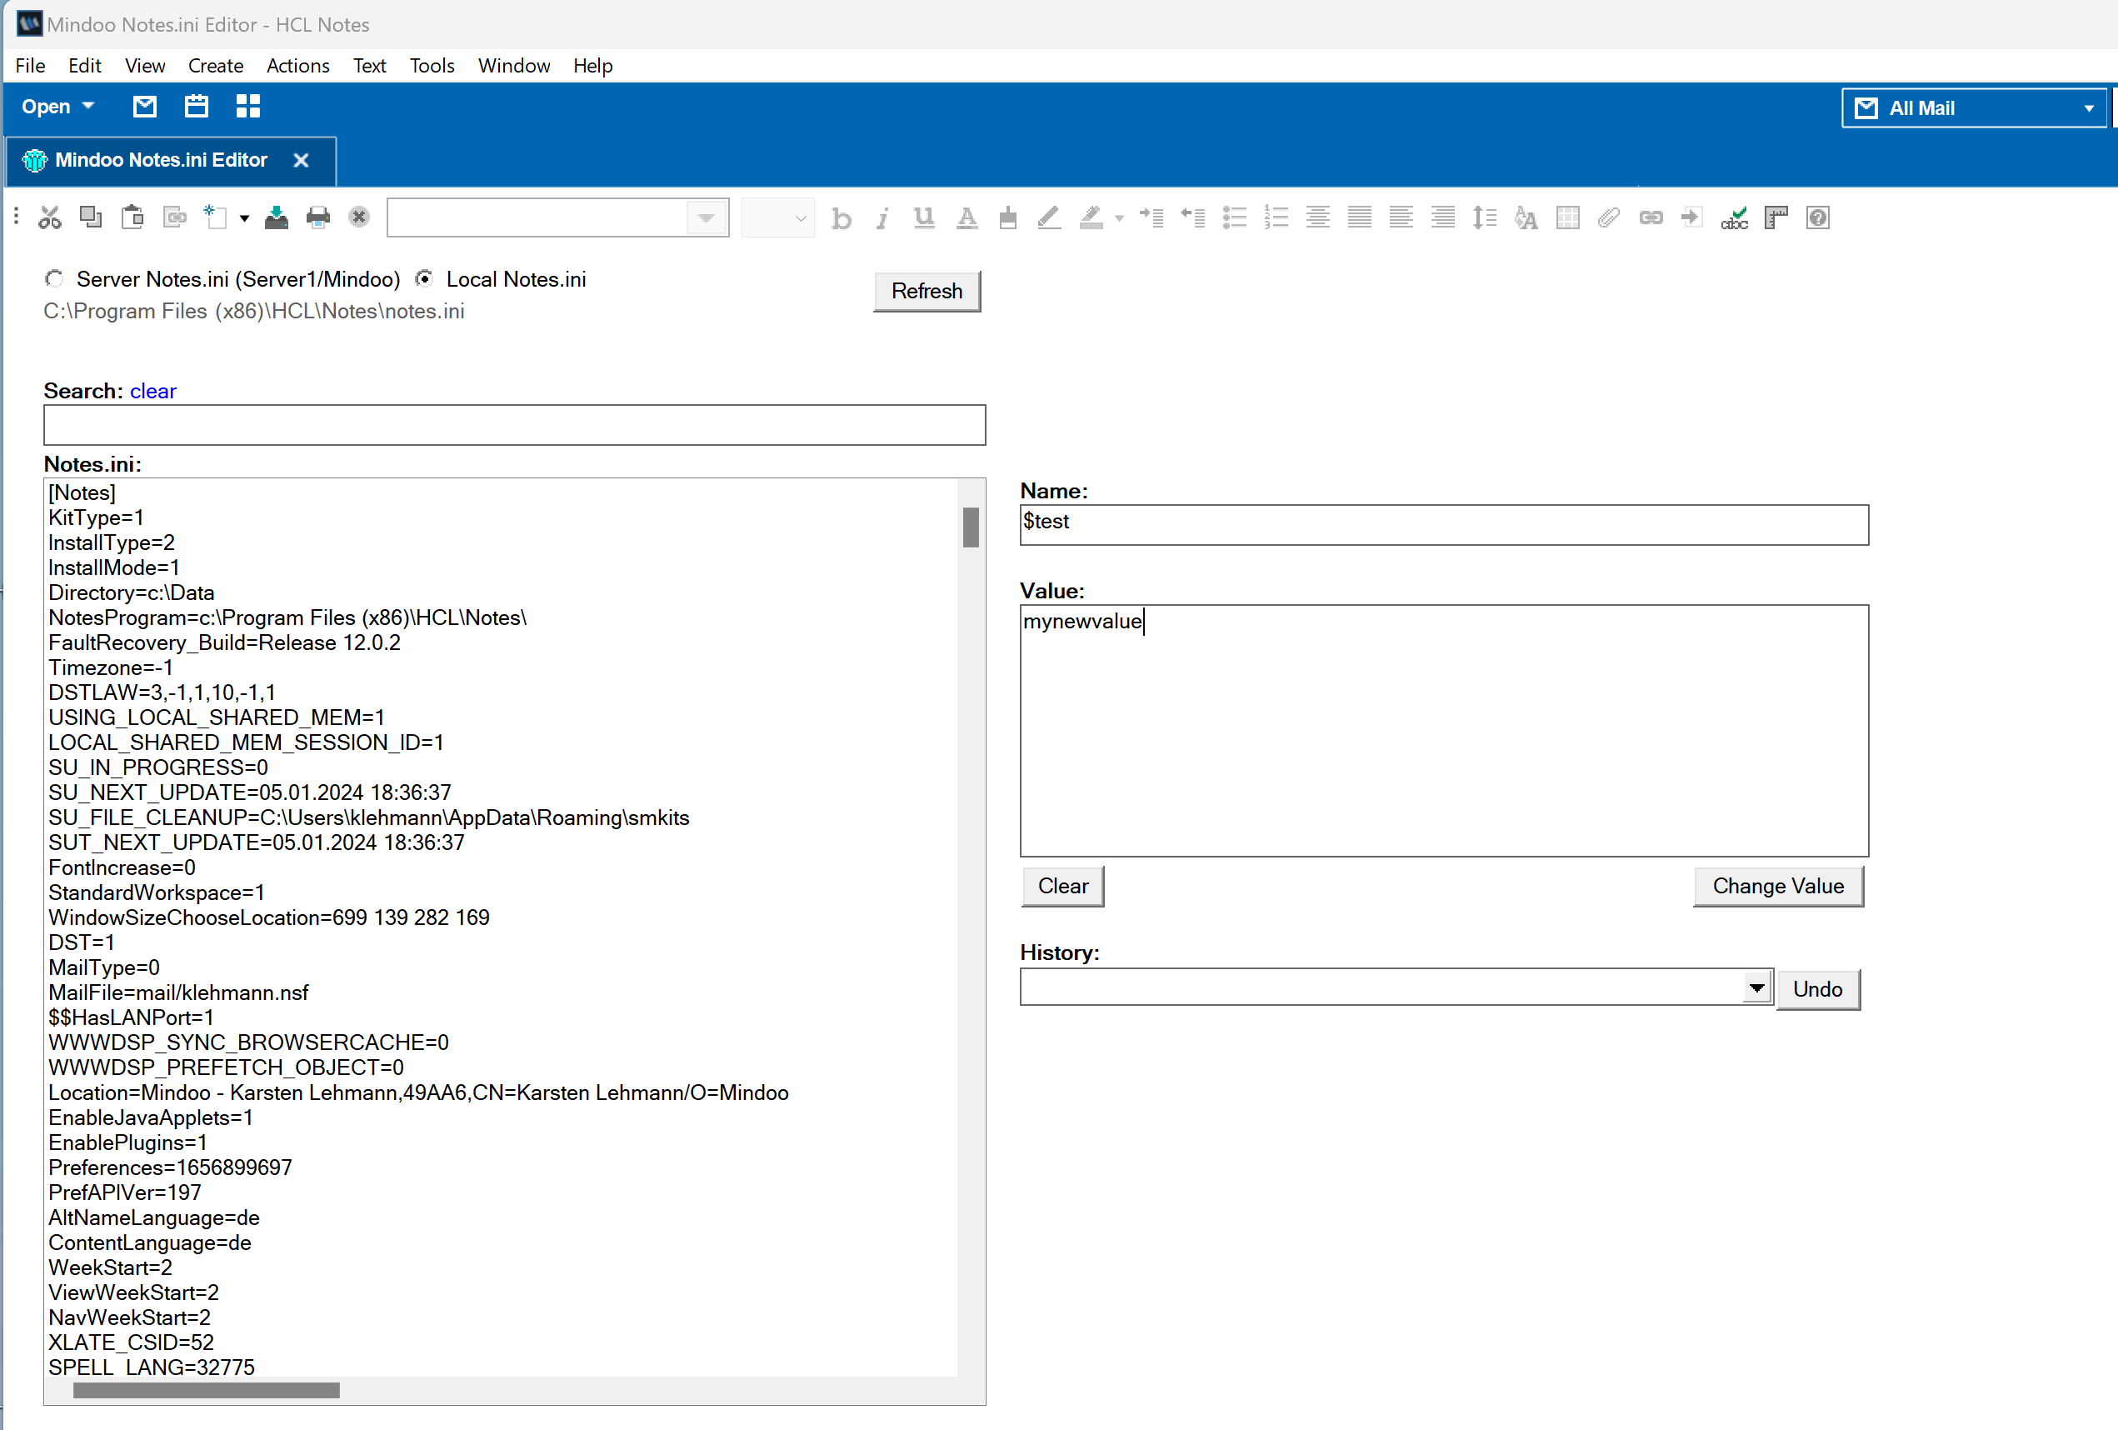Click into the Search input field
Viewport: 2118px width, 1430px height.
pos(514,426)
